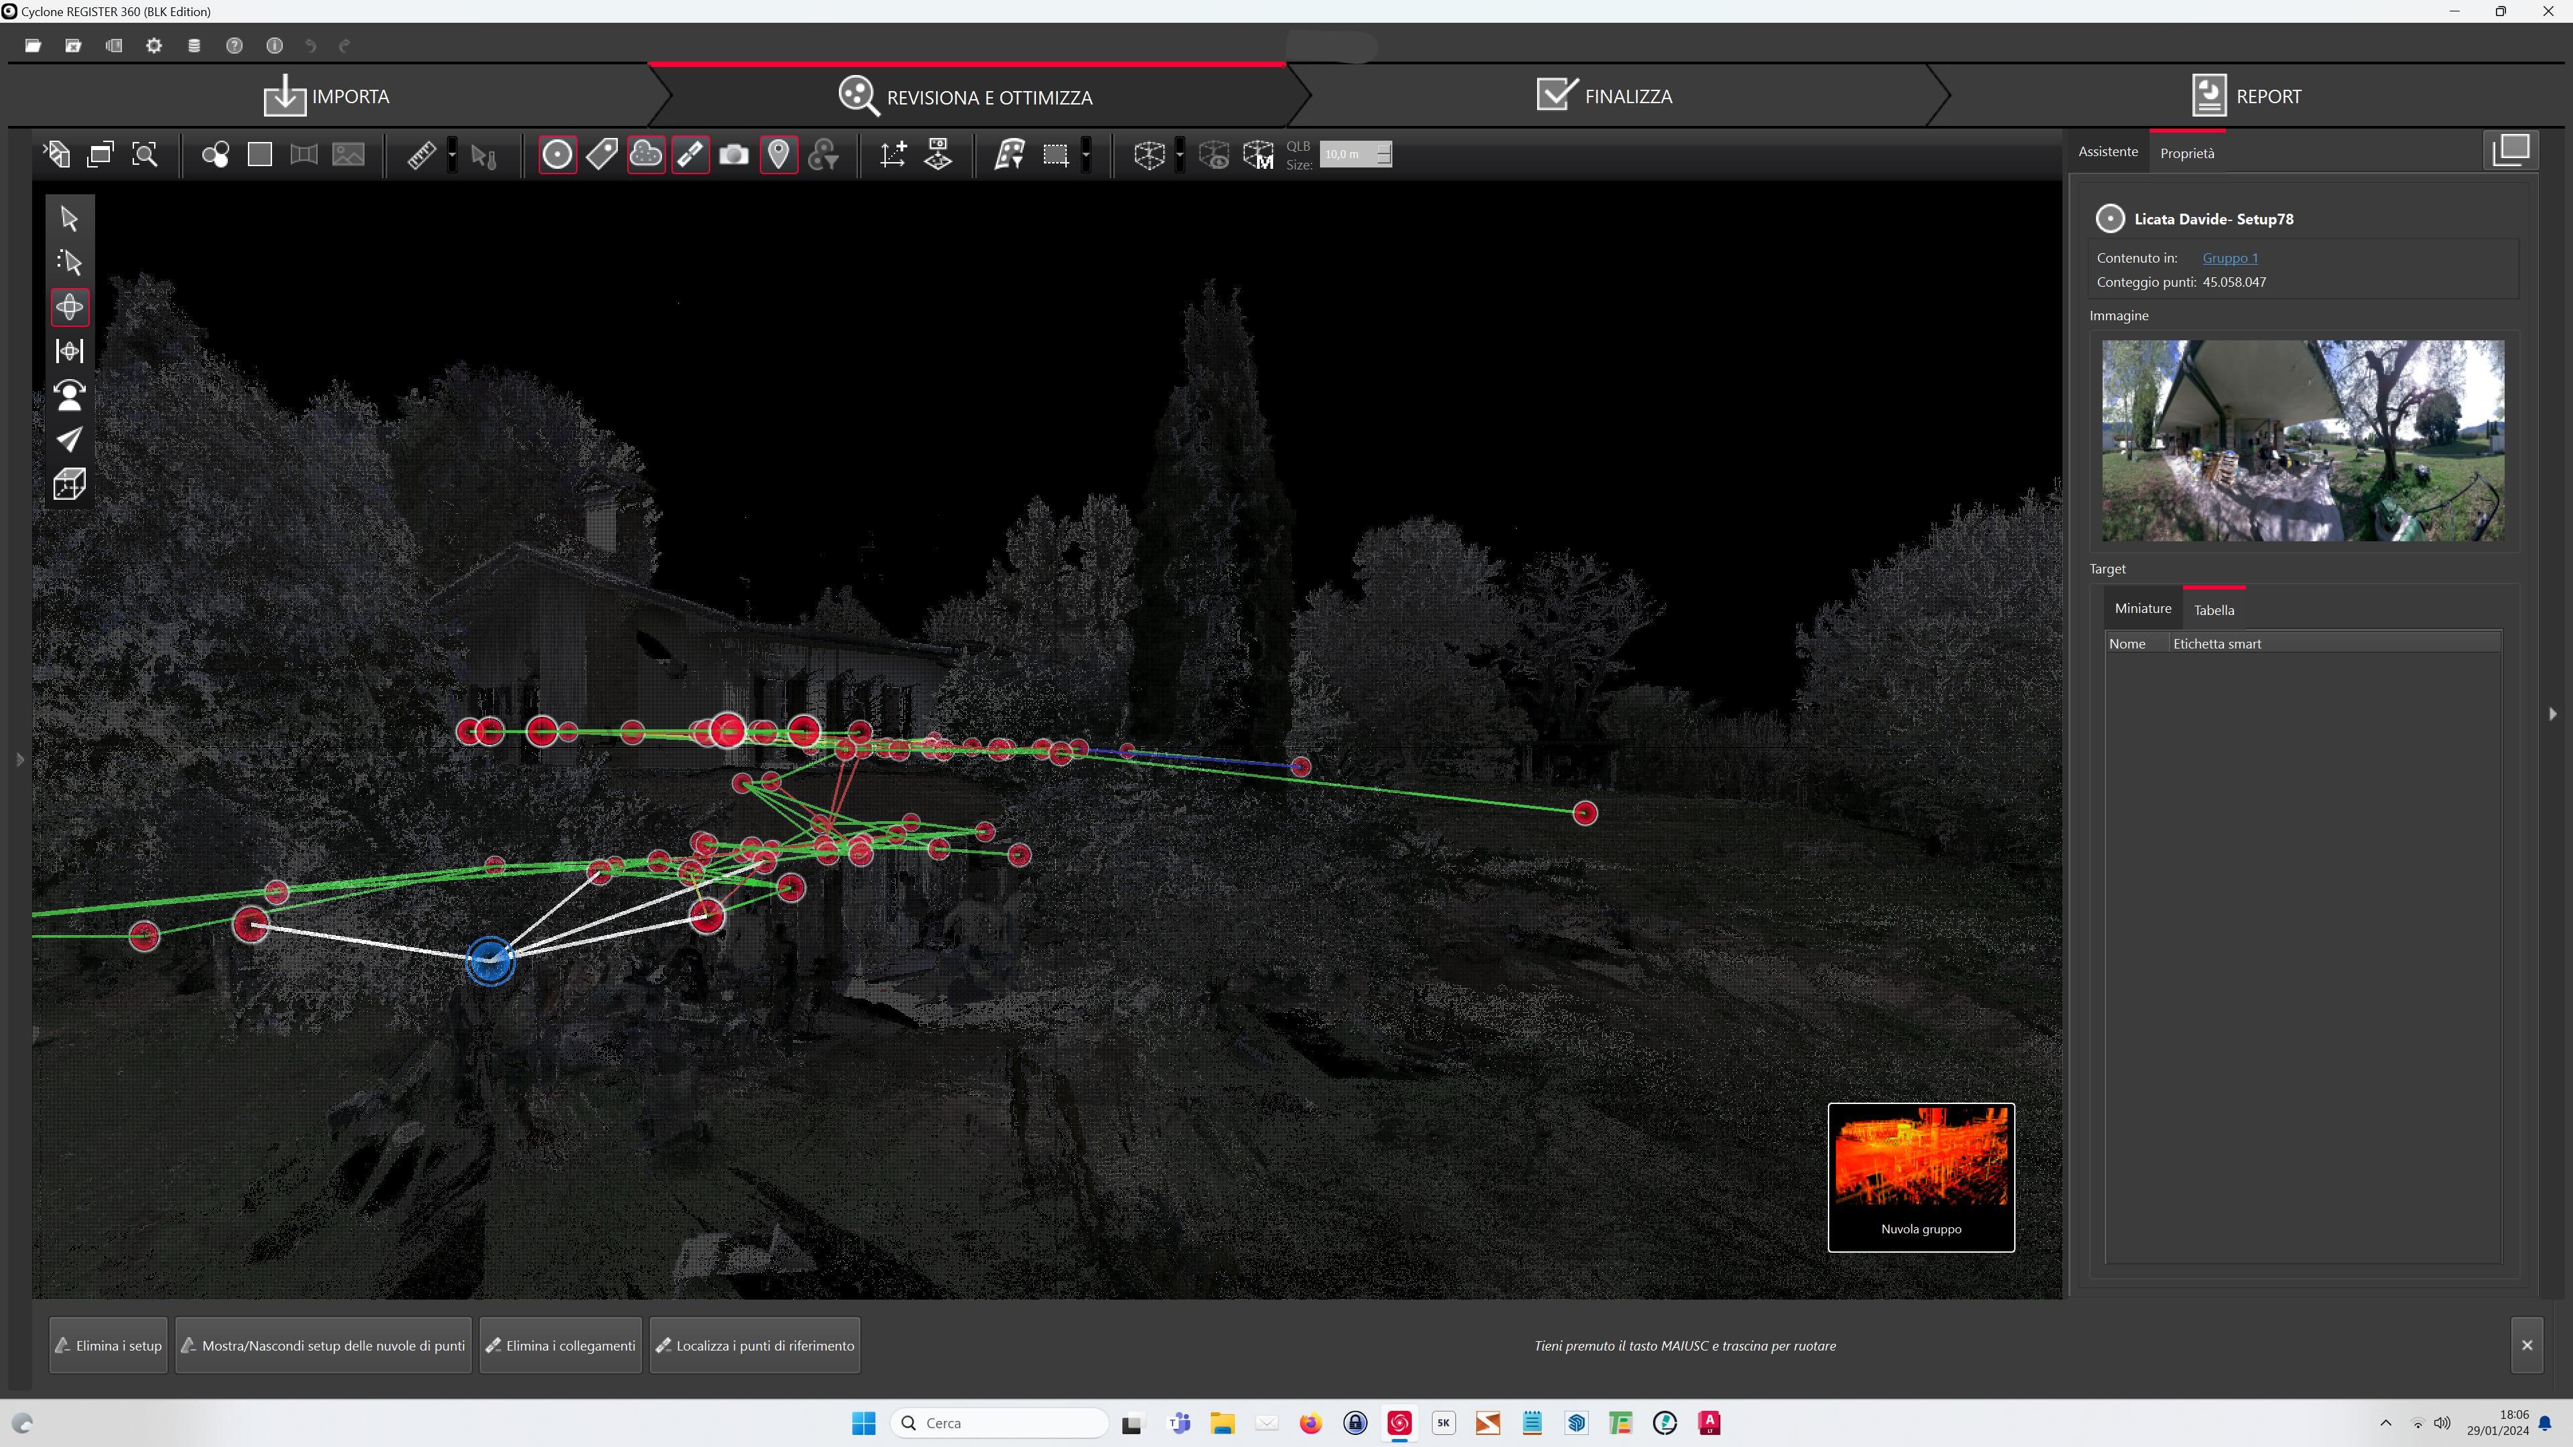The width and height of the screenshot is (2573, 1447).
Task: Click the Nuvola gruppo thumbnail
Action: click(x=1921, y=1178)
